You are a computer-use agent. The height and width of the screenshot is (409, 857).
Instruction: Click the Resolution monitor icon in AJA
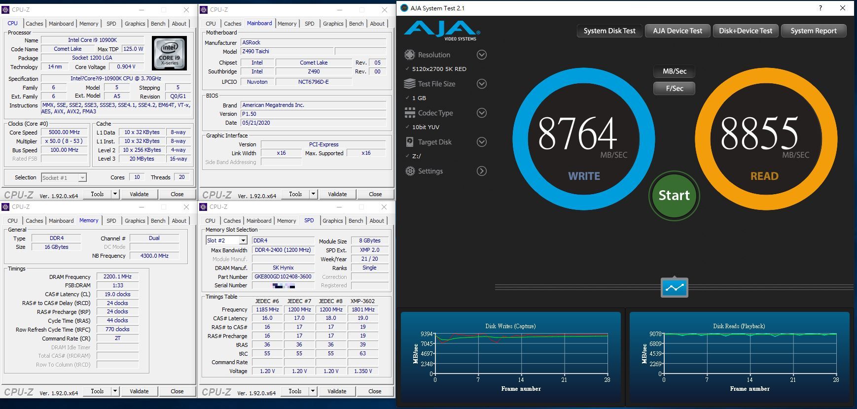(x=409, y=55)
